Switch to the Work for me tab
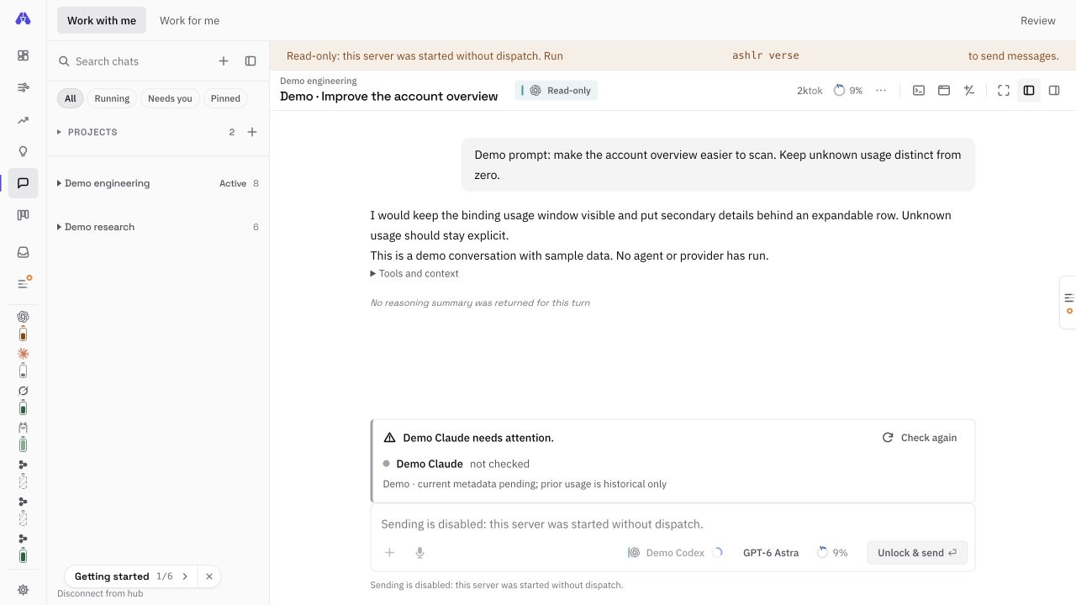 (189, 20)
